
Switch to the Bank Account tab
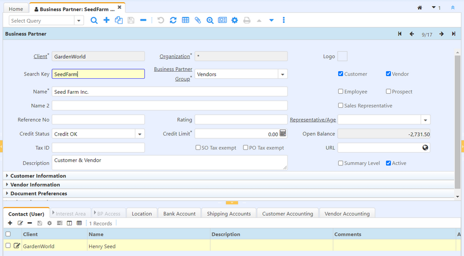pos(179,214)
